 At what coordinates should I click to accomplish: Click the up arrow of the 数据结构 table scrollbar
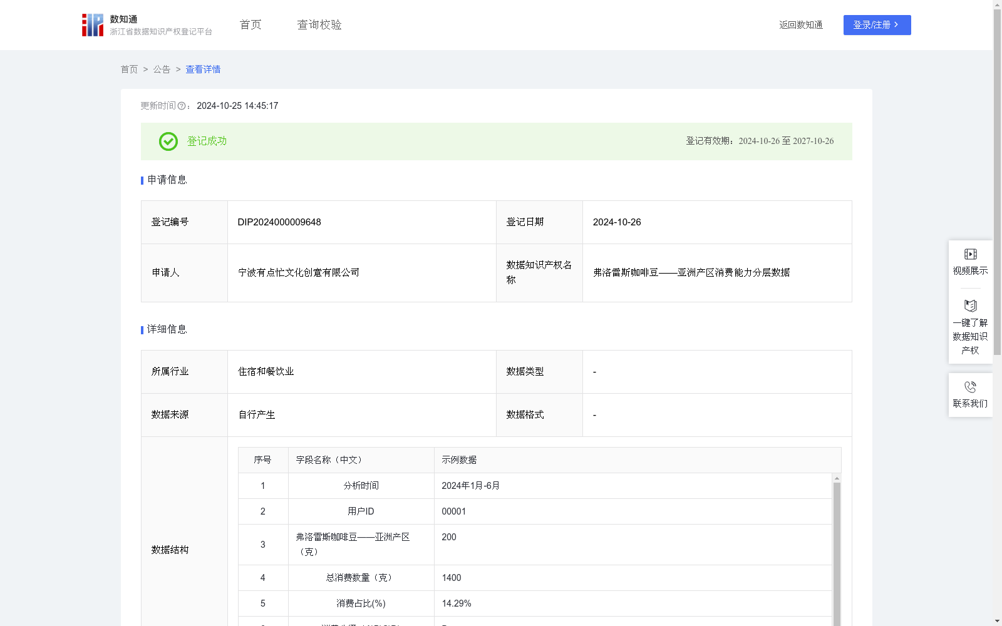click(837, 478)
